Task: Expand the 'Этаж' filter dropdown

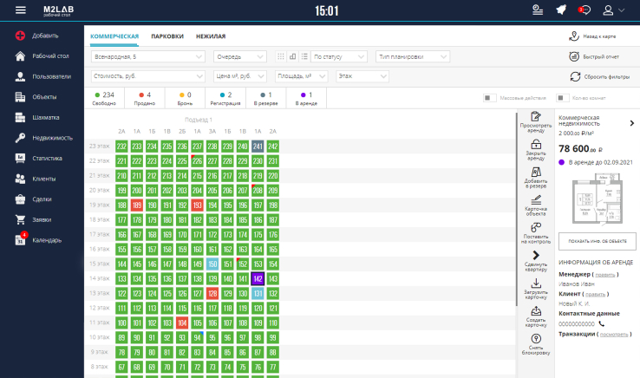Action: 362,76
